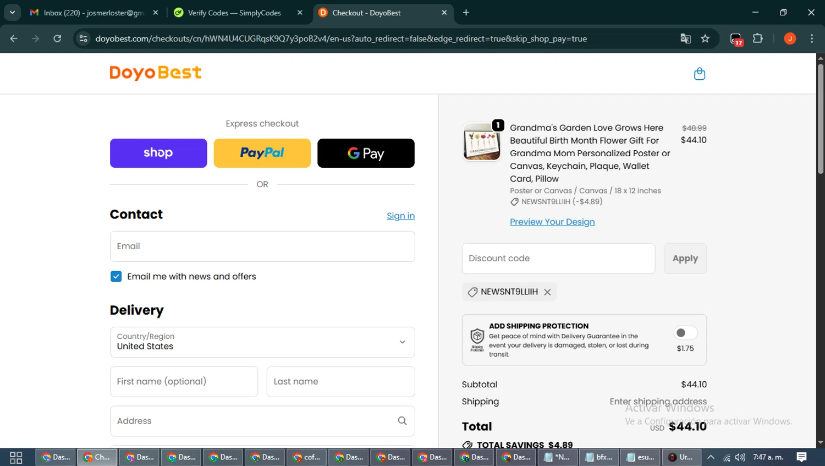
Task: Click the address bar URL
Action: [x=341, y=39]
